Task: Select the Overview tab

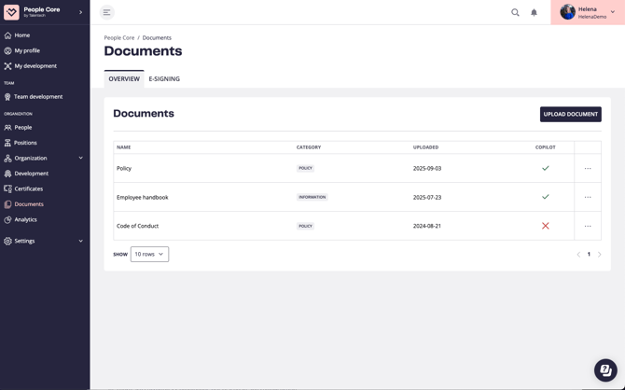Action: pyautogui.click(x=124, y=79)
